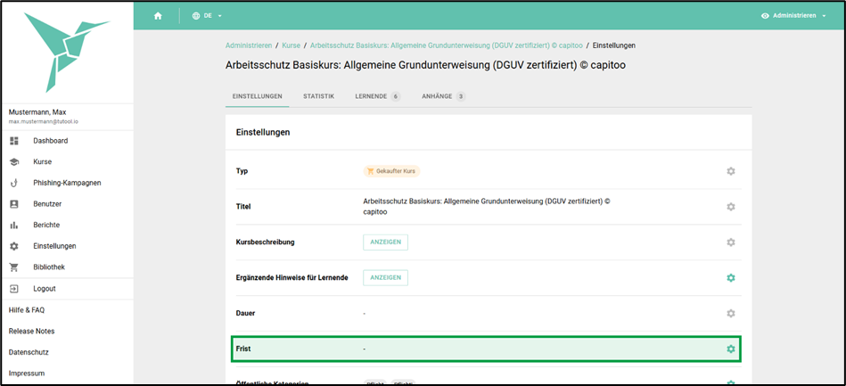The height and width of the screenshot is (386, 846).
Task: Switch to the Anhänge tab
Action: click(443, 96)
